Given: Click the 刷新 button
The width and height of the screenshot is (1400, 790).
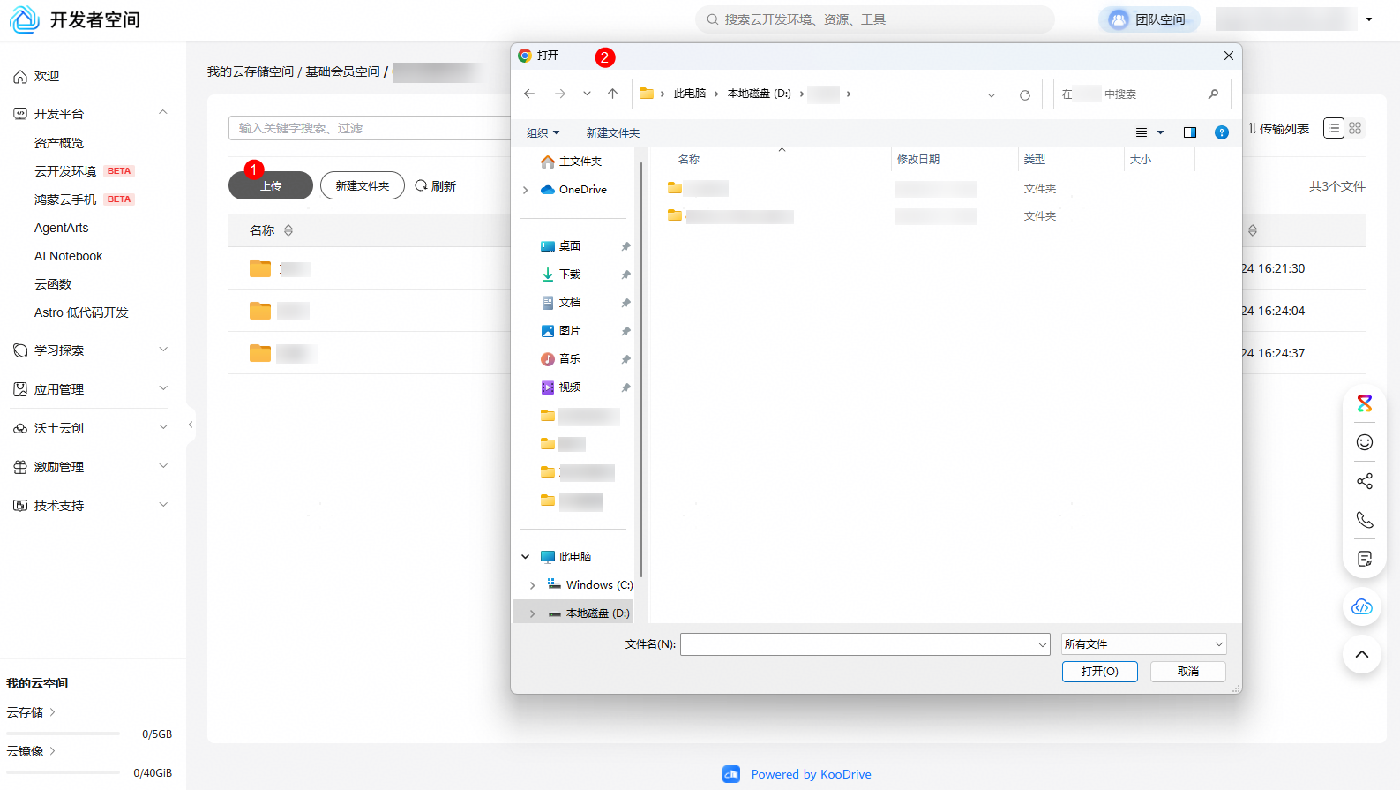Looking at the screenshot, I should pyautogui.click(x=436, y=186).
